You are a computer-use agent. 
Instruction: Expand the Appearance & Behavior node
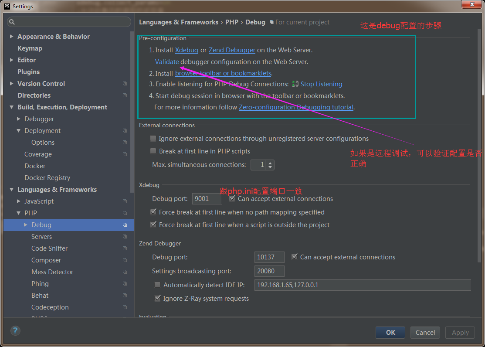click(x=11, y=36)
